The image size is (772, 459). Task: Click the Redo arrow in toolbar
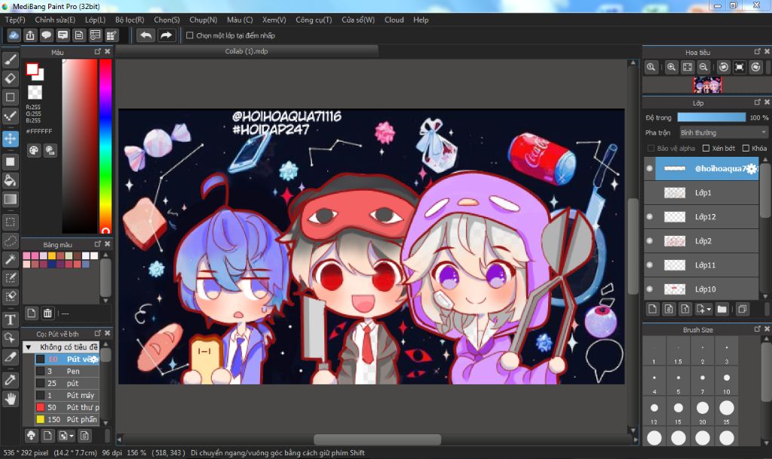[x=167, y=35]
